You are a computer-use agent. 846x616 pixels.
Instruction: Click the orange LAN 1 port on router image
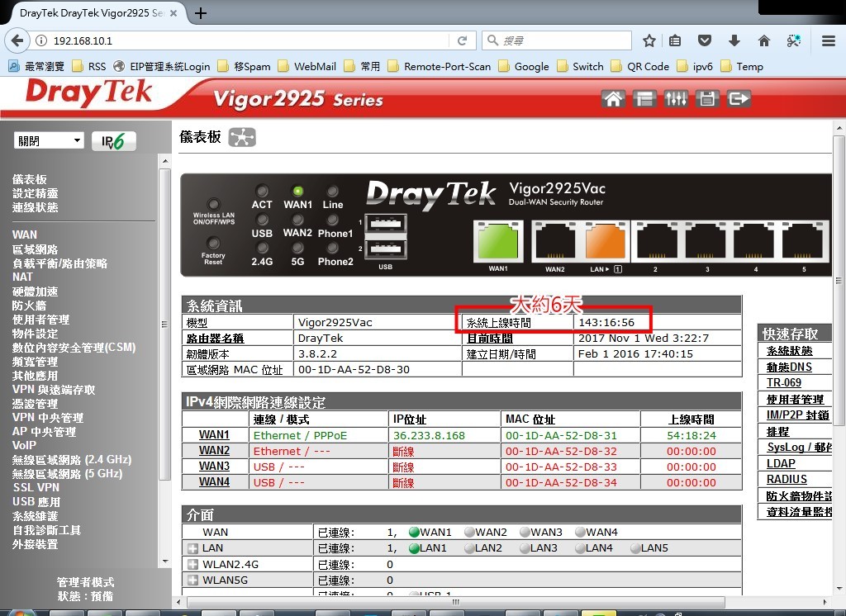pos(606,242)
